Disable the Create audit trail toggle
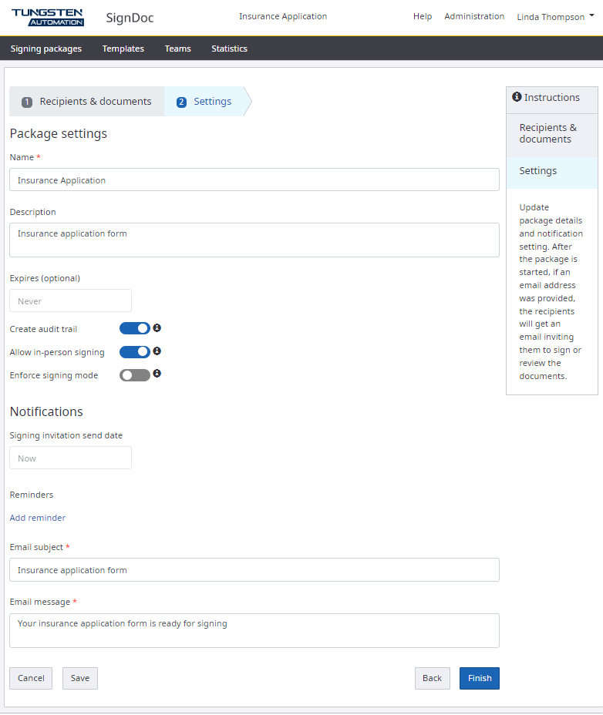Viewport: 603px width, 715px height. (x=135, y=327)
